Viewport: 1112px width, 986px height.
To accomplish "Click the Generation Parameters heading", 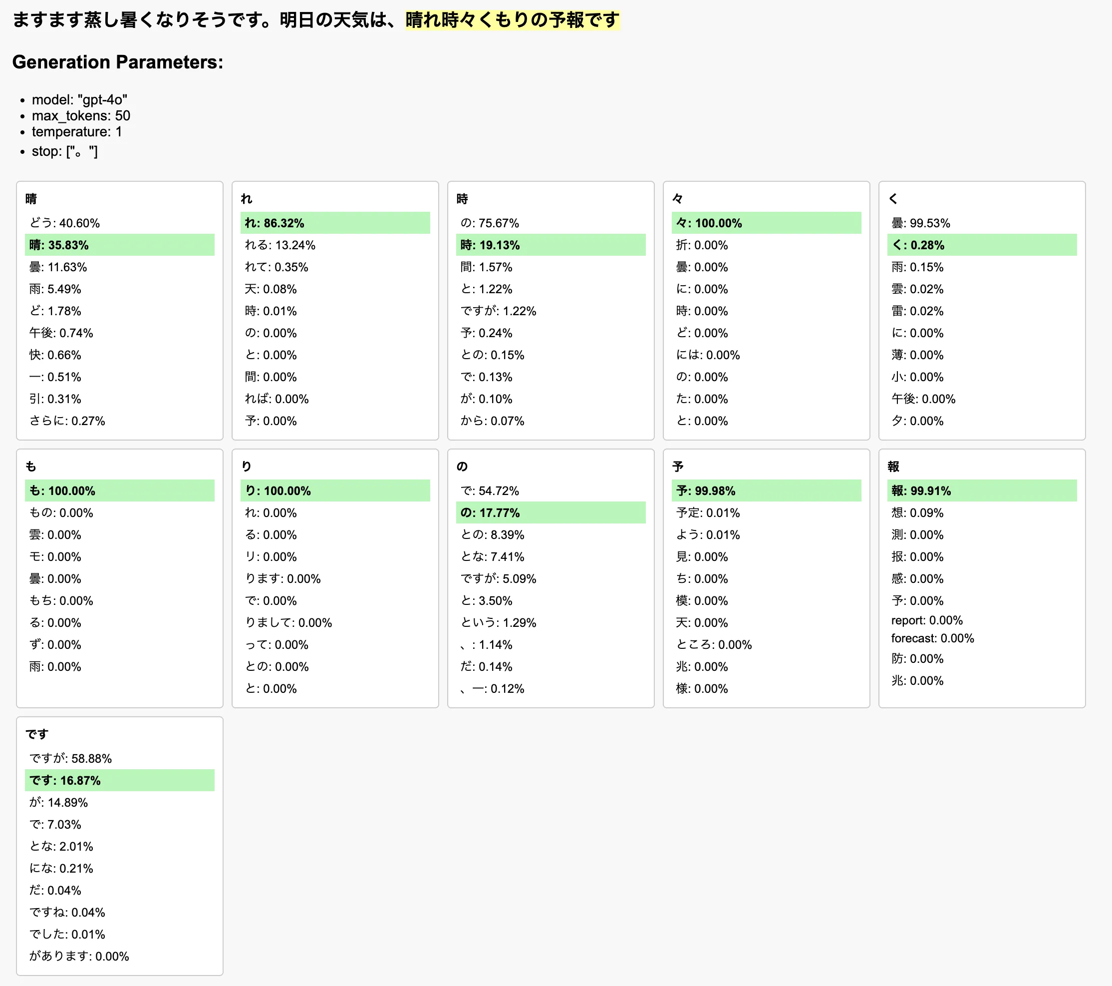I will click(117, 62).
